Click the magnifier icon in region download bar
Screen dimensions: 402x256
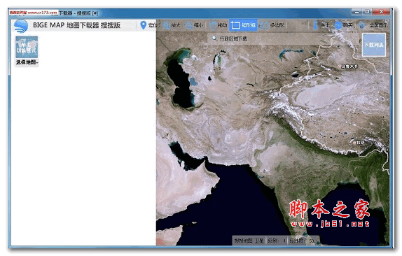tap(214, 38)
